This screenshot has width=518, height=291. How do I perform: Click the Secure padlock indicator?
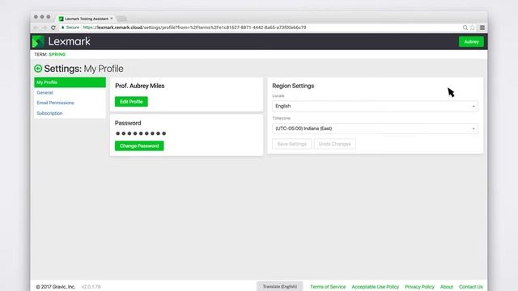tap(70, 27)
